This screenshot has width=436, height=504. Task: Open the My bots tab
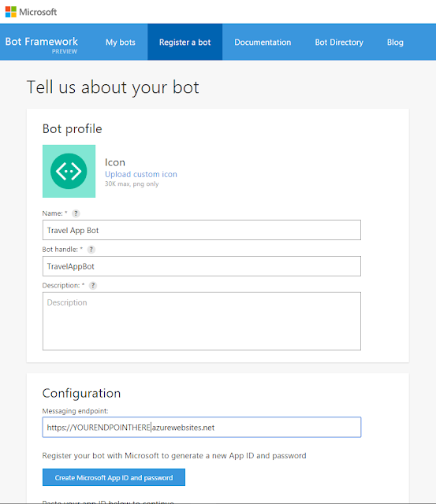point(121,42)
